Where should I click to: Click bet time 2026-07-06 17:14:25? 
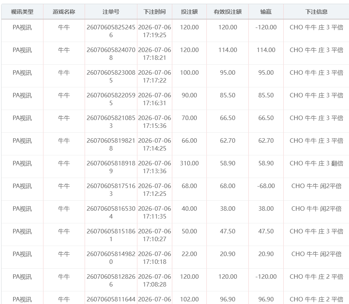point(154,145)
